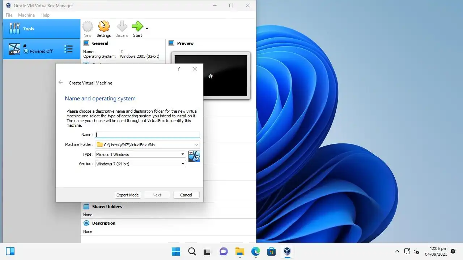Click the Discard toolbar icon
The image size is (463, 260).
(122, 26)
